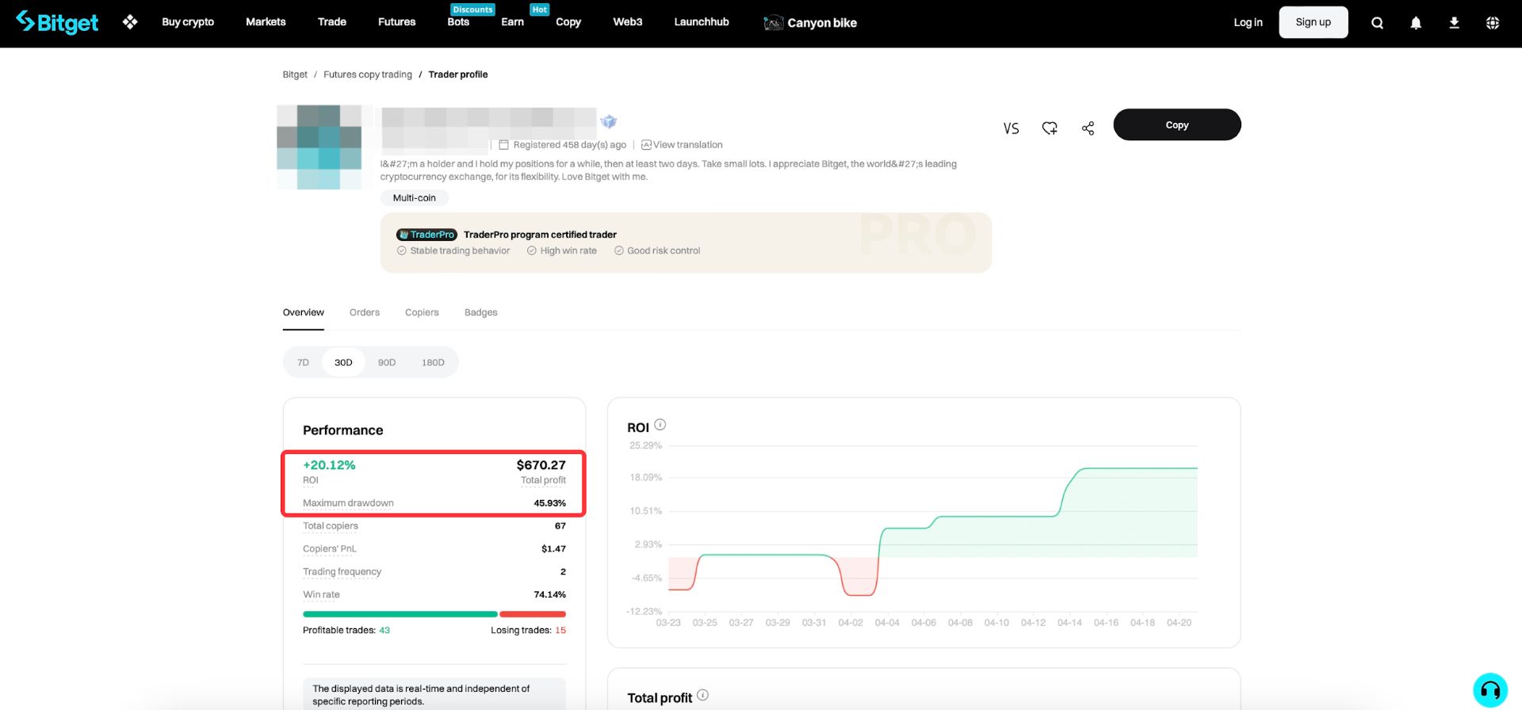The image size is (1522, 710).
Task: Open the notifications bell icon
Action: pyautogui.click(x=1416, y=23)
